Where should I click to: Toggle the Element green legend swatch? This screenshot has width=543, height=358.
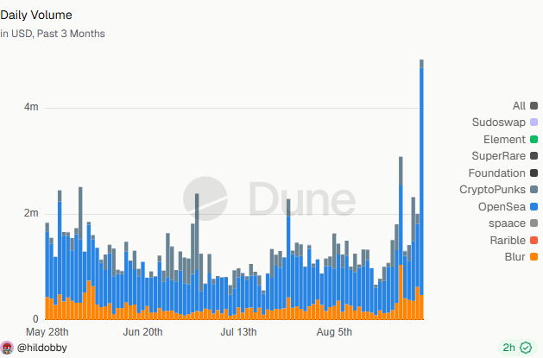coord(534,140)
